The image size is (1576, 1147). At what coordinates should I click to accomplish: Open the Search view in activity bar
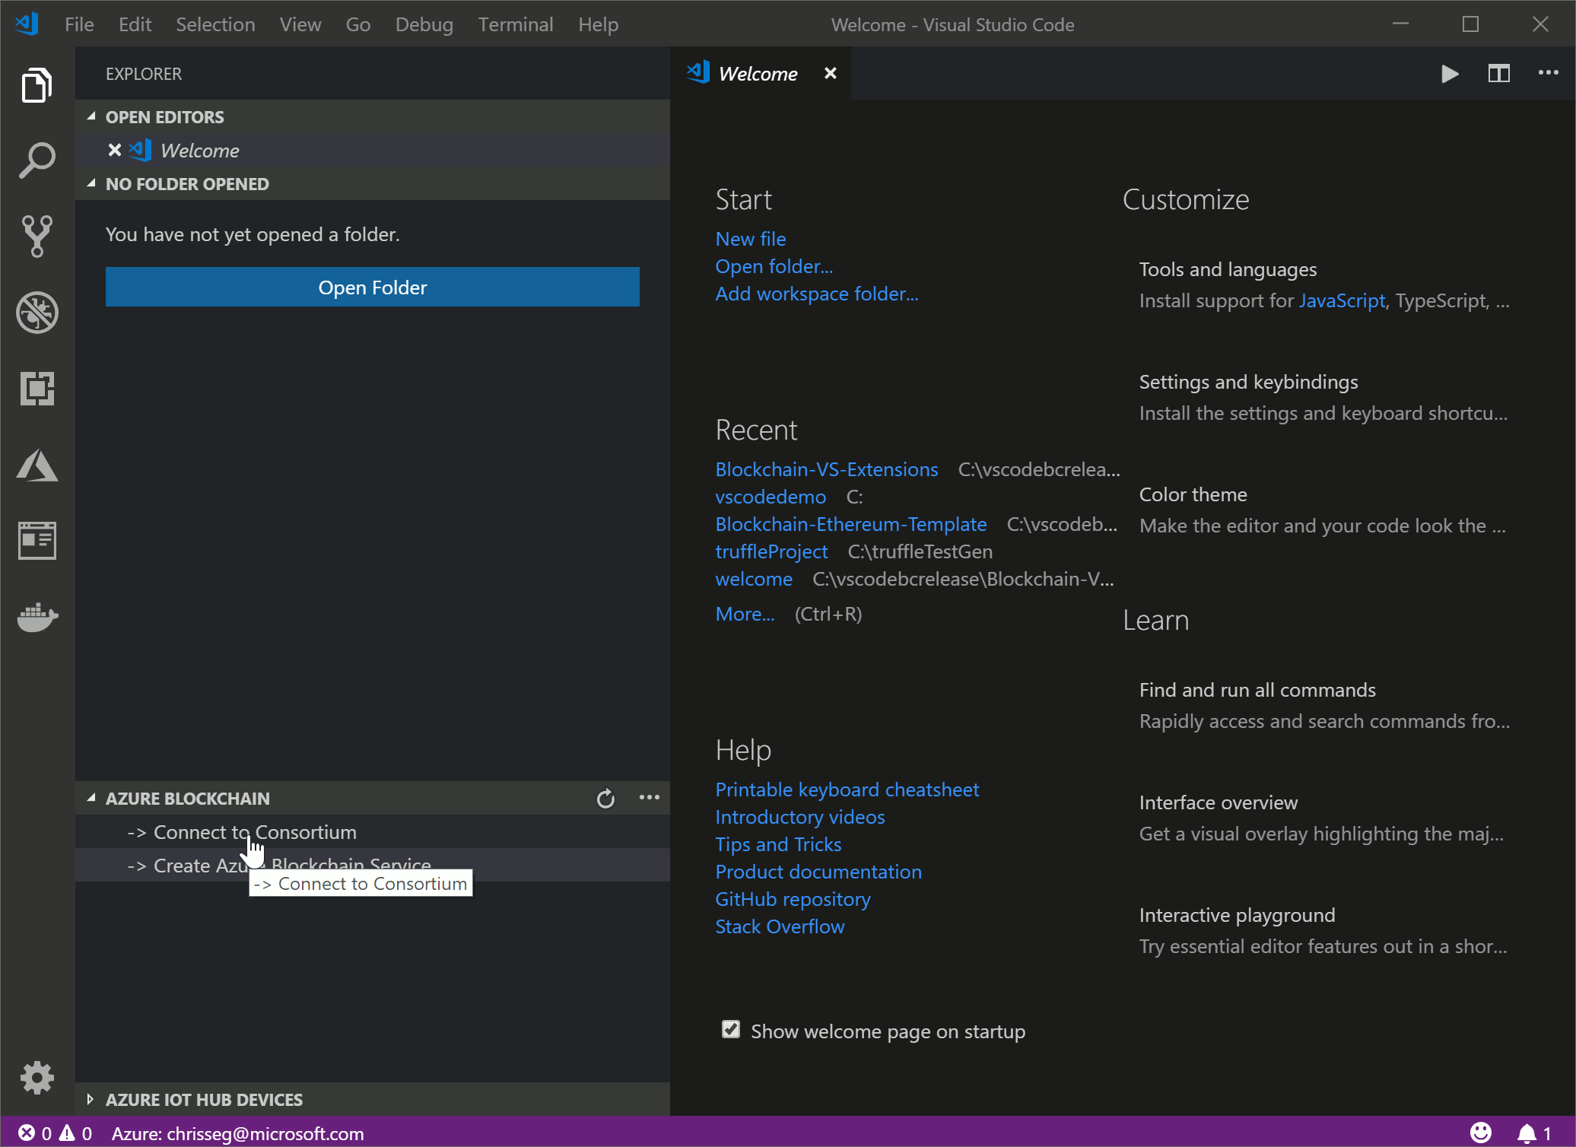point(37,160)
